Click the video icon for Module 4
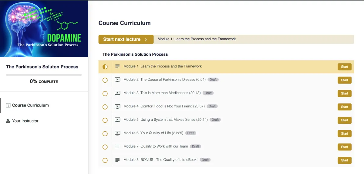The image size is (364, 174). [117, 107]
